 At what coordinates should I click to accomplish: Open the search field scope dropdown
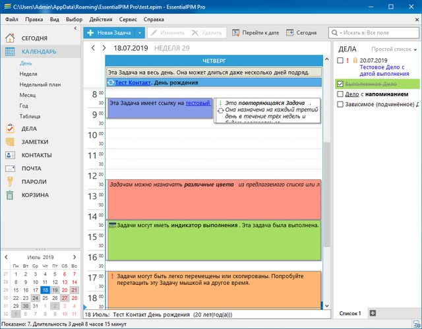[x=336, y=32]
